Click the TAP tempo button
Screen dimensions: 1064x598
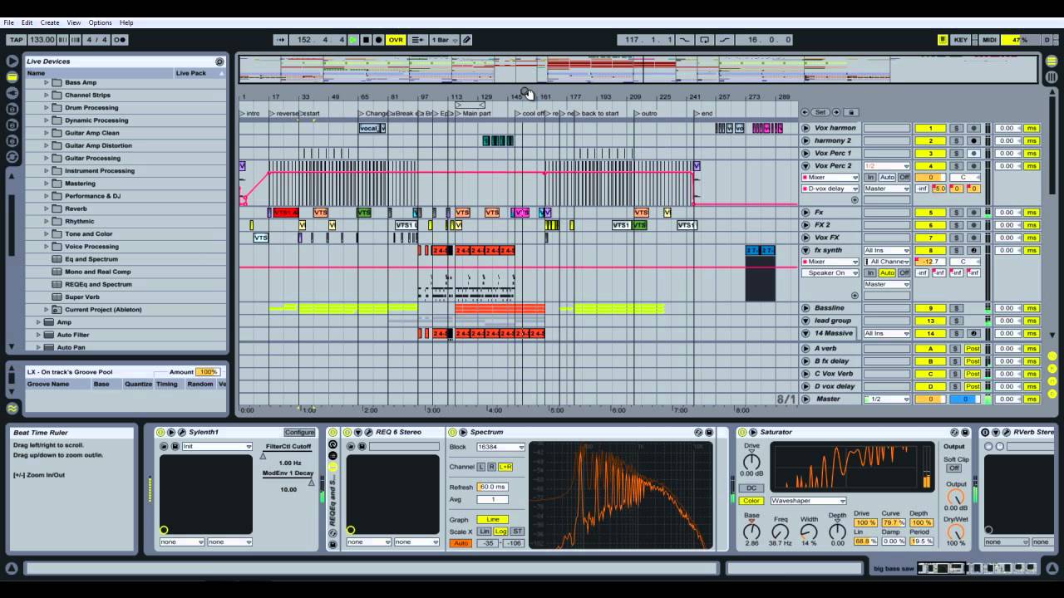click(16, 40)
